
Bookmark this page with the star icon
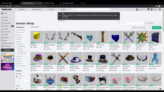pos(153,6)
